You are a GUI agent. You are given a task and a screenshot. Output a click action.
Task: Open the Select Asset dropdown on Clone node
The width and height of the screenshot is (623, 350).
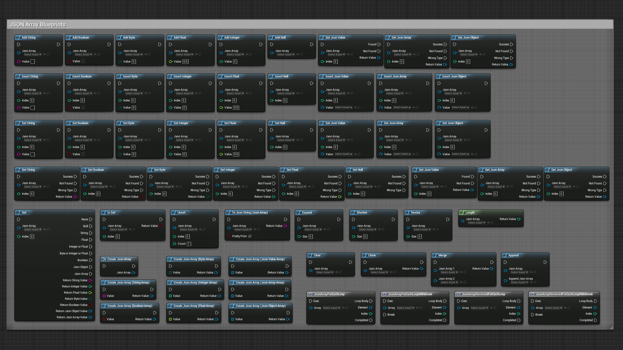click(x=379, y=272)
